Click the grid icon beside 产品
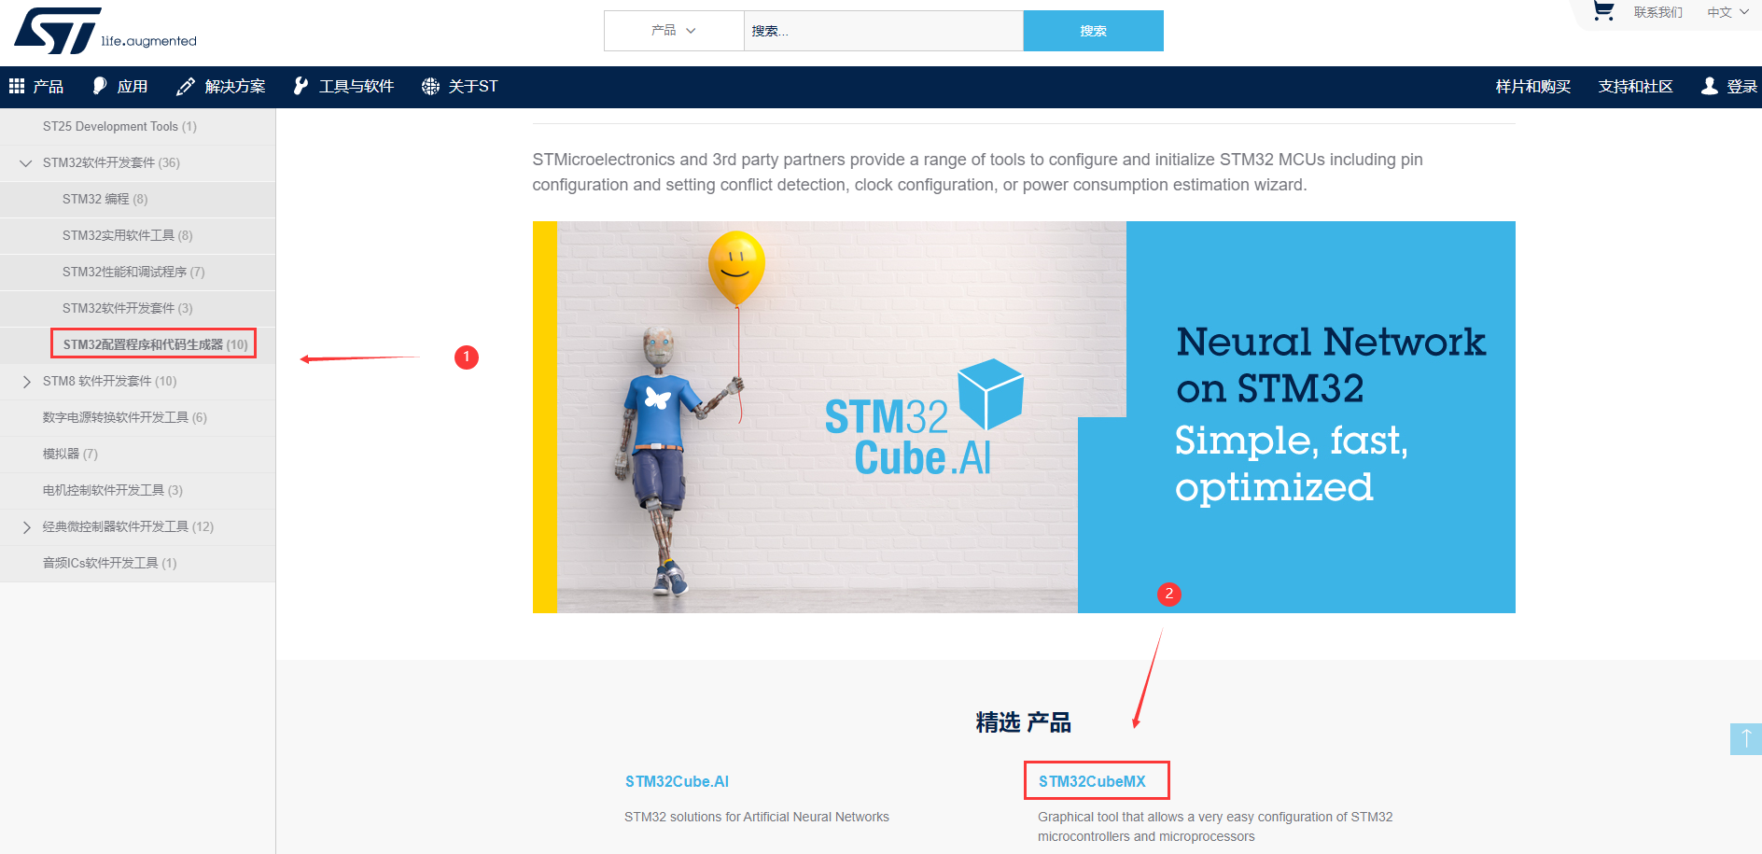Screen dimensions: 1762x854 point(17,86)
